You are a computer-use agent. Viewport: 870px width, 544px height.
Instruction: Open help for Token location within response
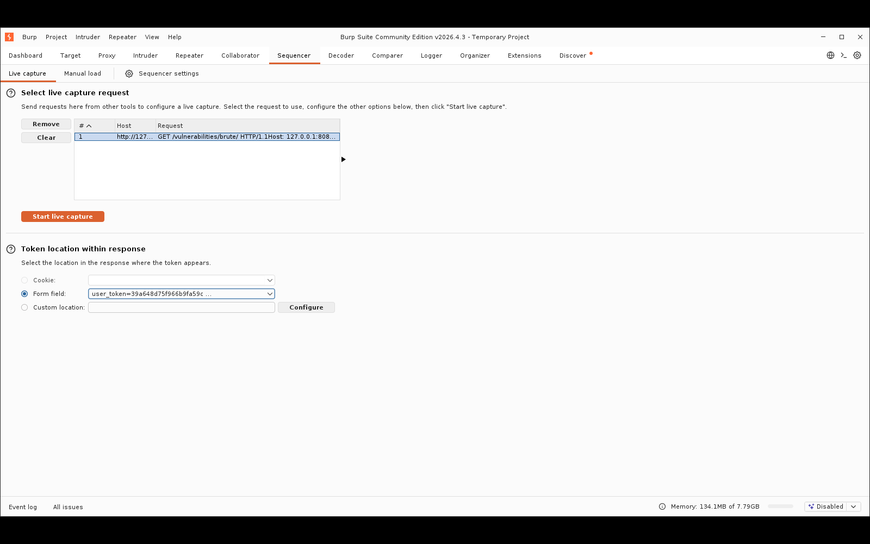coord(11,249)
